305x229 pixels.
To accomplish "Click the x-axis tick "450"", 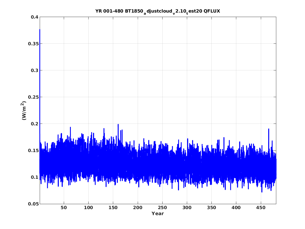I will (261, 208).
